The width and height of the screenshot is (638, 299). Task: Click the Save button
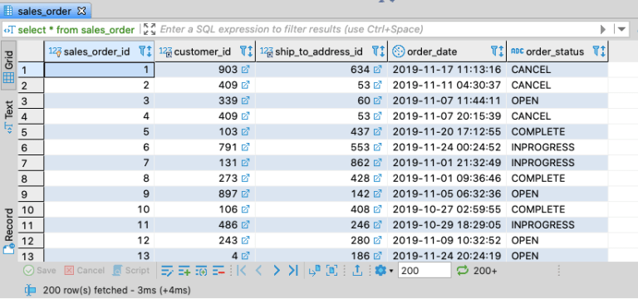(x=40, y=271)
